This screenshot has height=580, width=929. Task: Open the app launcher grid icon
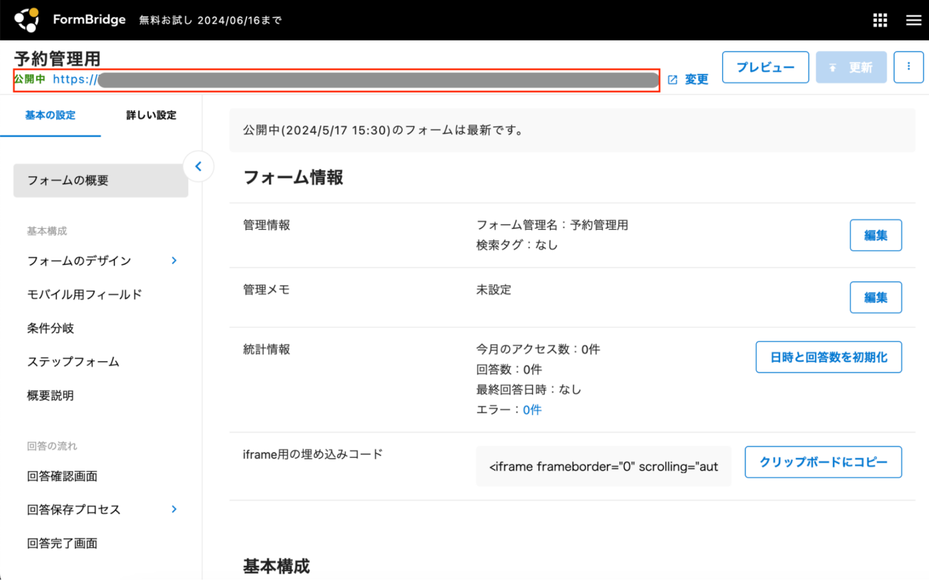pos(880,20)
